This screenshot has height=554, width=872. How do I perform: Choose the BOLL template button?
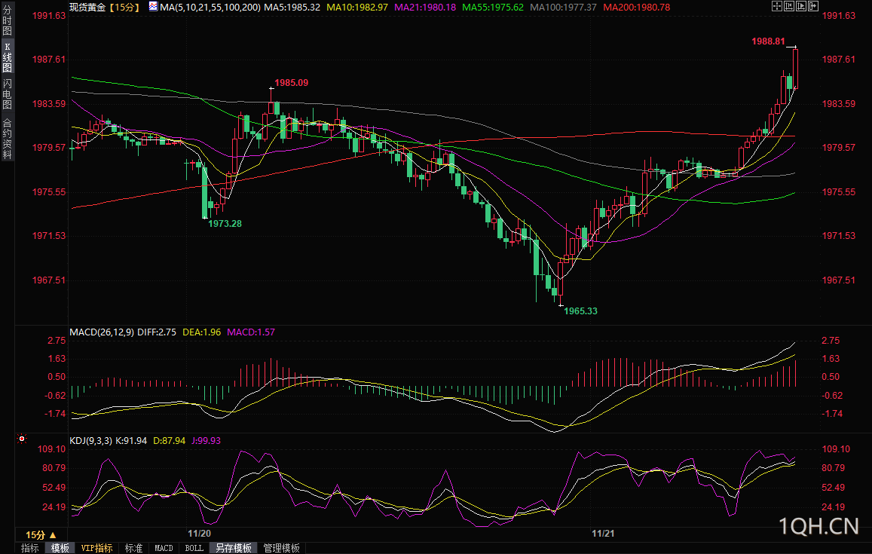coord(194,548)
